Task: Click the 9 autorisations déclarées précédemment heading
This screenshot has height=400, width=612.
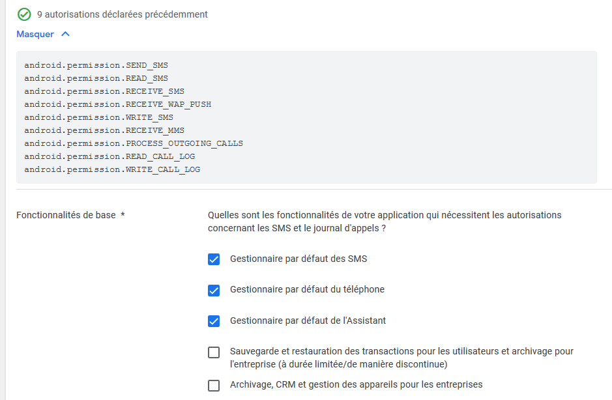Action: (x=122, y=14)
